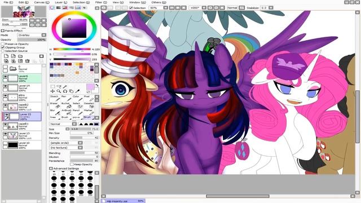The image size is (361, 203).
Task: Click the horizontal canvas scrollbar
Action: tap(237, 196)
